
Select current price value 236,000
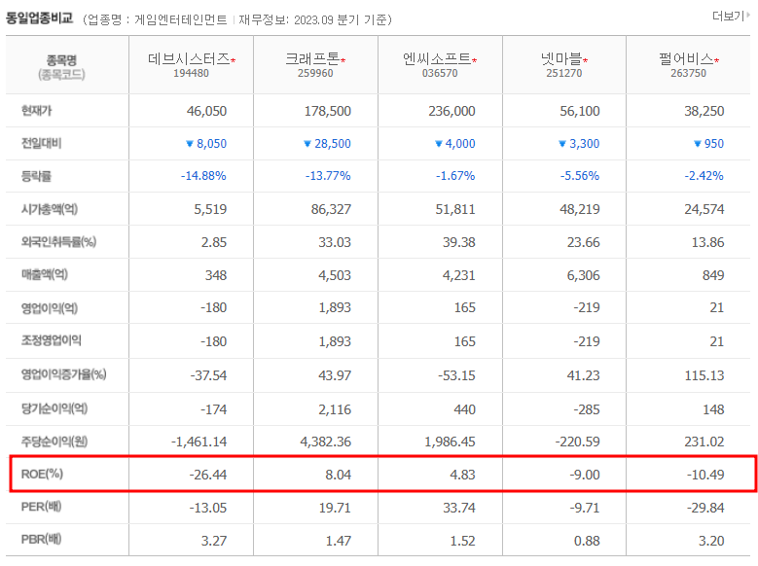[x=451, y=111]
